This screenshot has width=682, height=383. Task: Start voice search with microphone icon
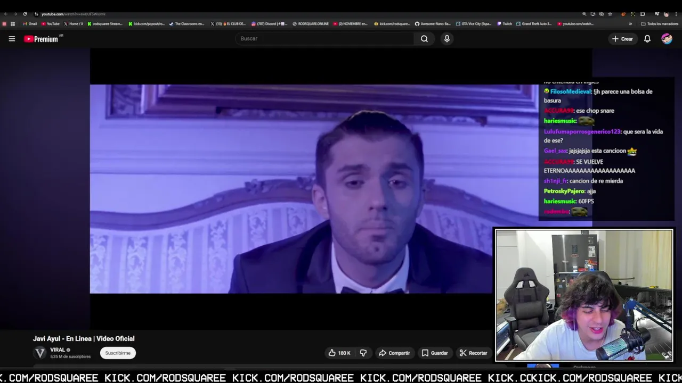tap(446, 39)
